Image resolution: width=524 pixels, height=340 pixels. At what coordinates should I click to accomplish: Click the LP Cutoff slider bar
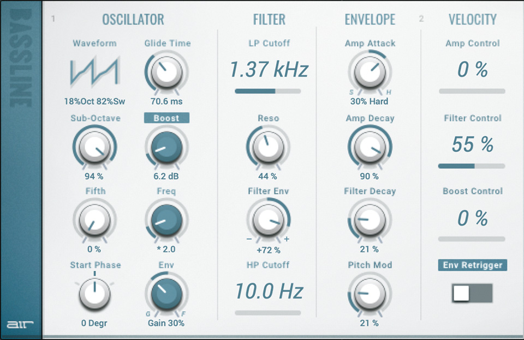[x=267, y=91]
